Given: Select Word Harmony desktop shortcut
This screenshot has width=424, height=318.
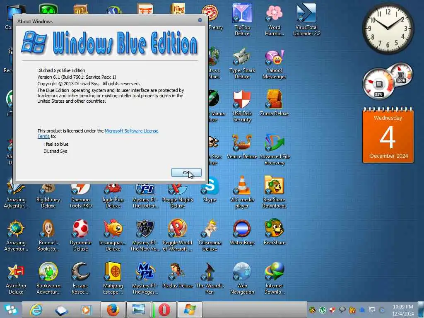Looking at the screenshot, I should pos(274,19).
